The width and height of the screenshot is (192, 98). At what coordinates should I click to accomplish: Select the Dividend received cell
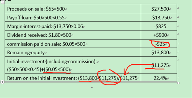coord(73,35)
